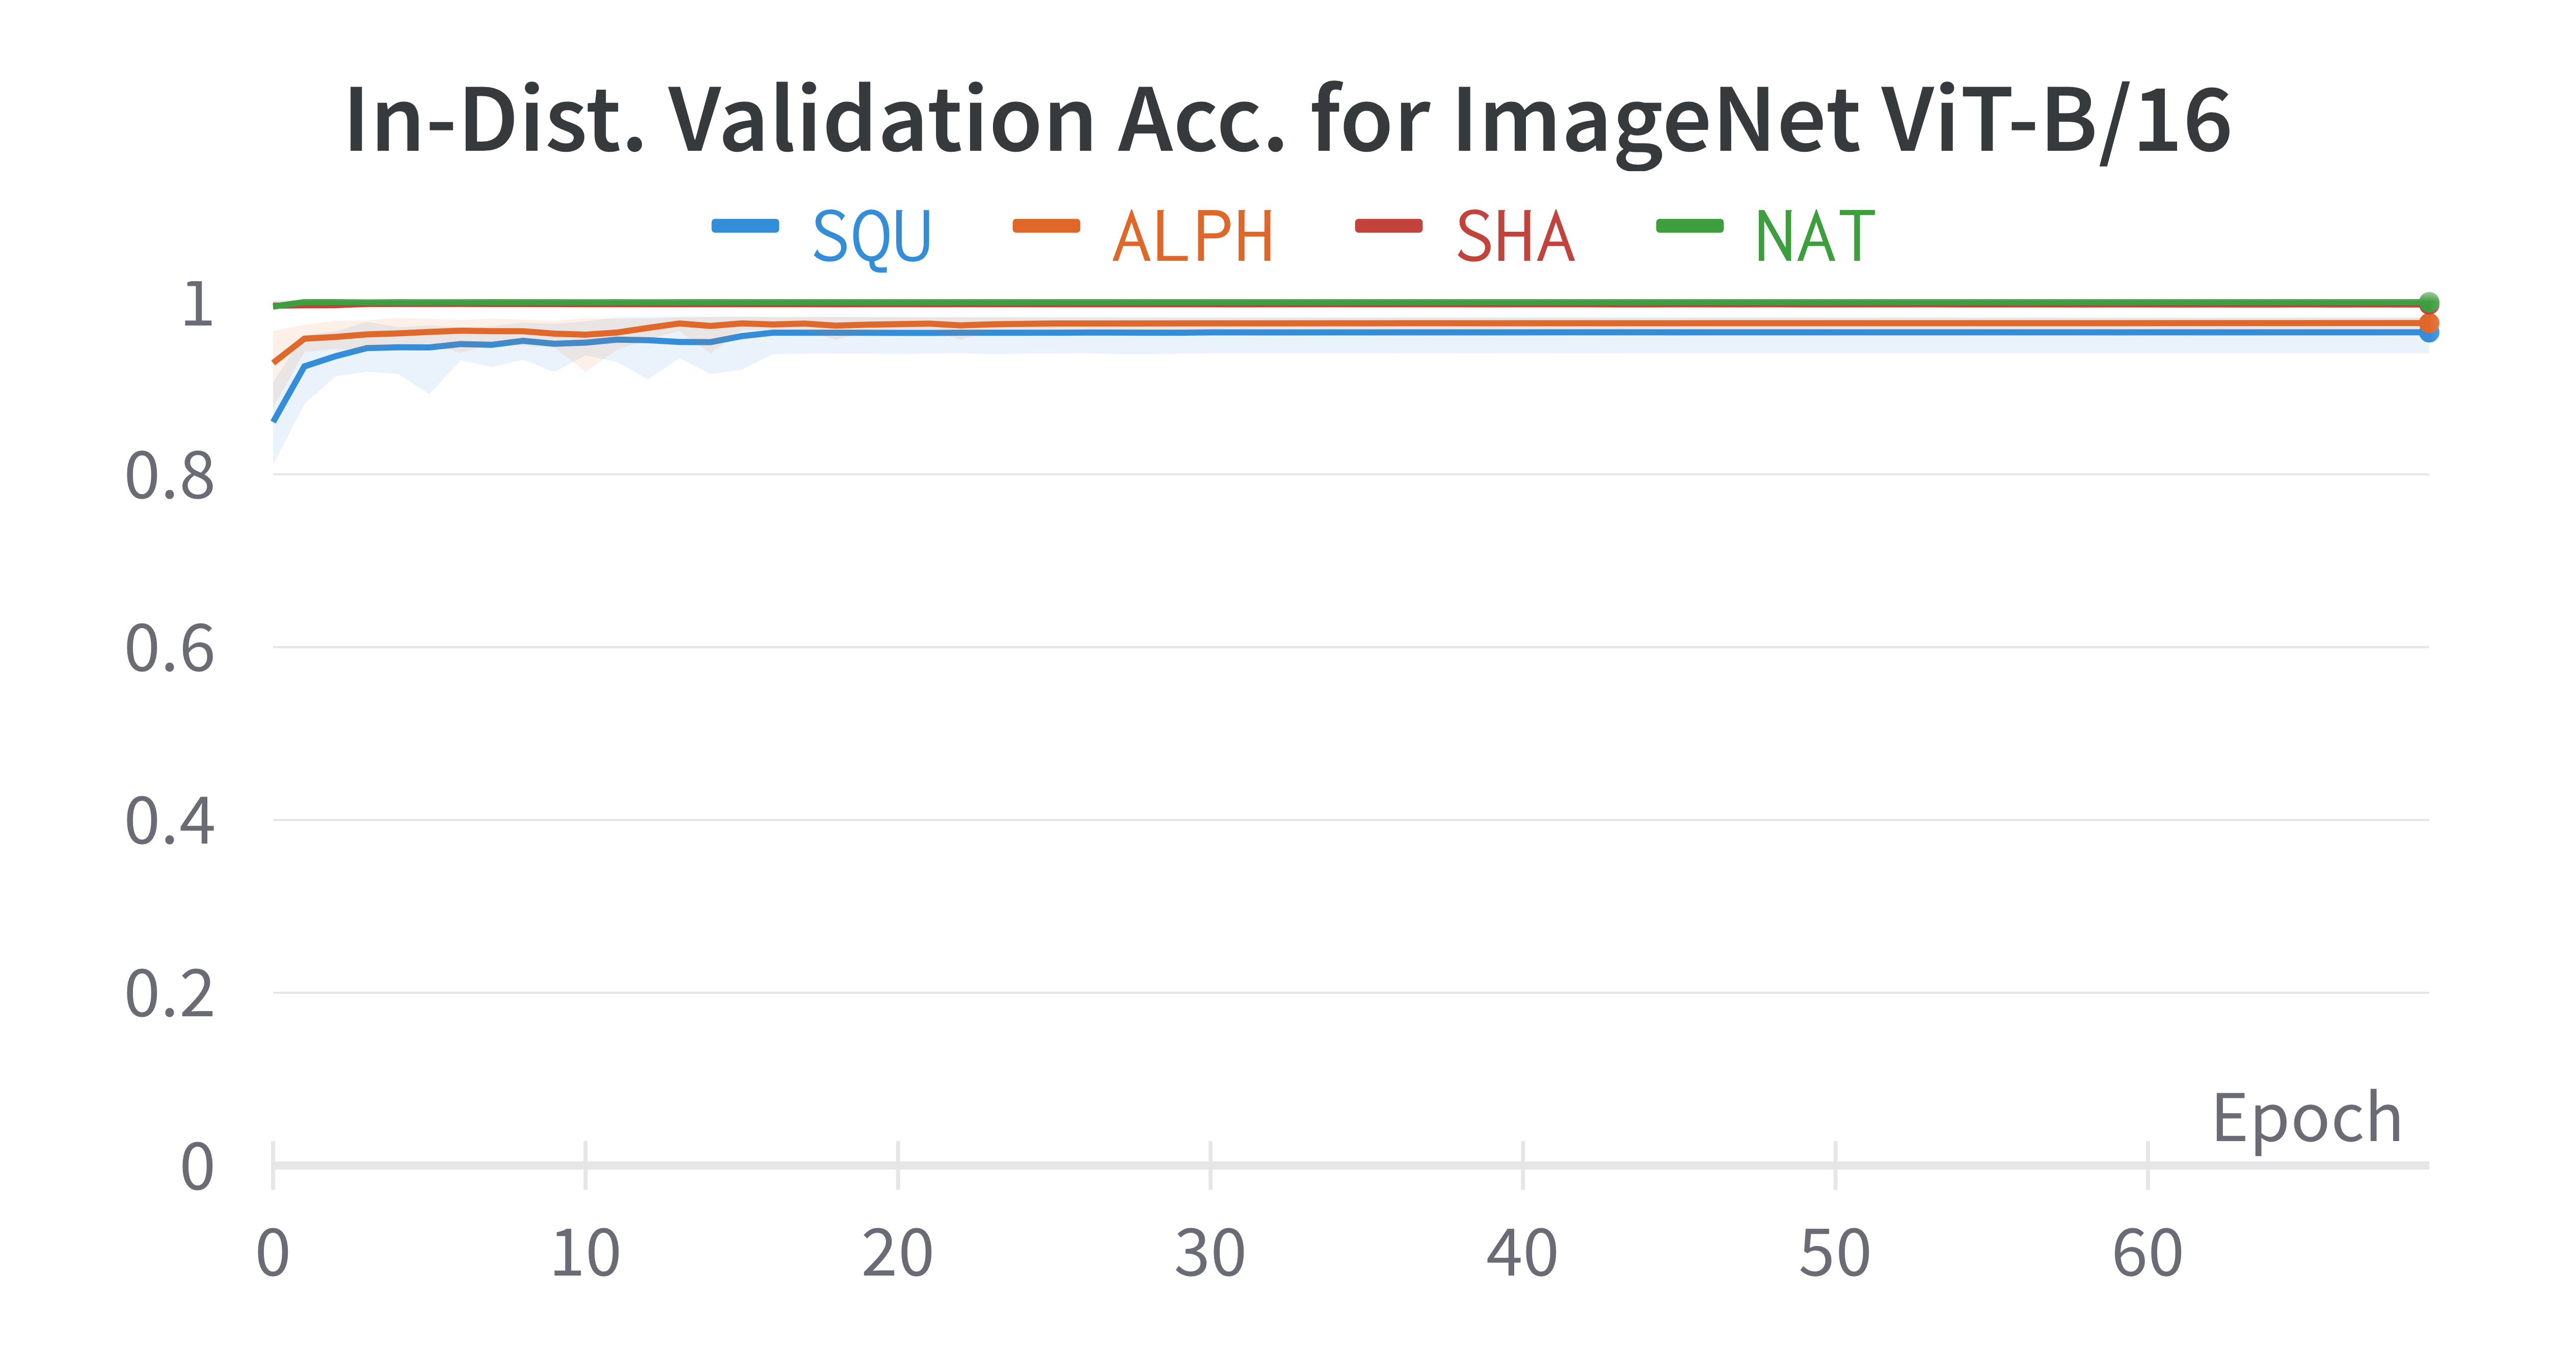Select the orange ALPH final-epoch data point
Screen dimensions: 2576x1353
[2429, 323]
